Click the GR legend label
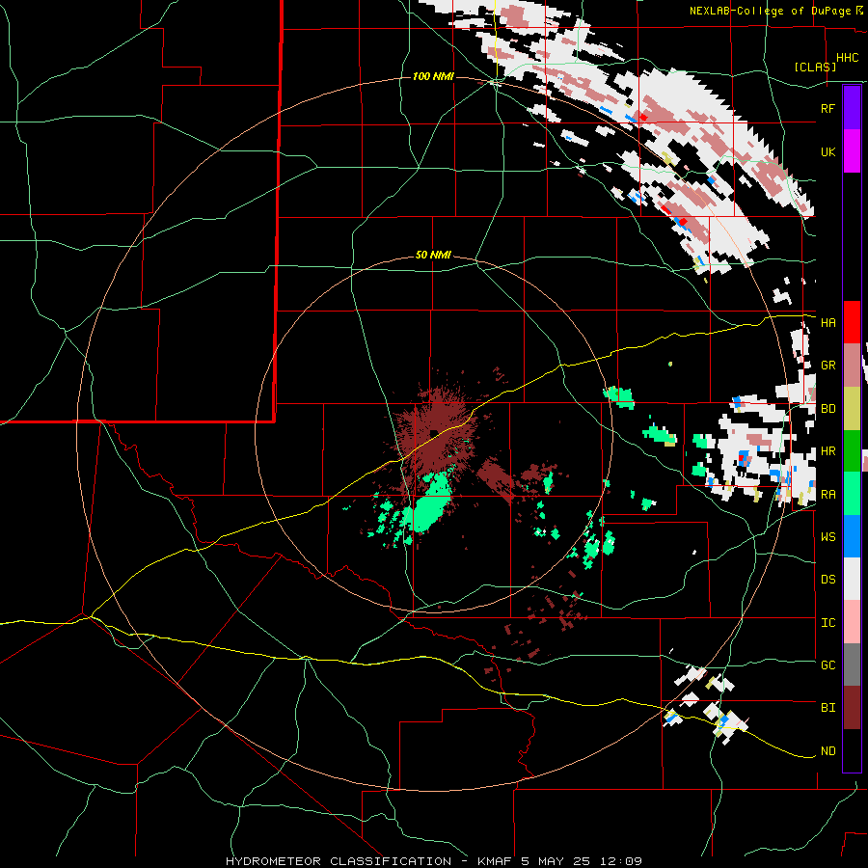 pos(827,366)
